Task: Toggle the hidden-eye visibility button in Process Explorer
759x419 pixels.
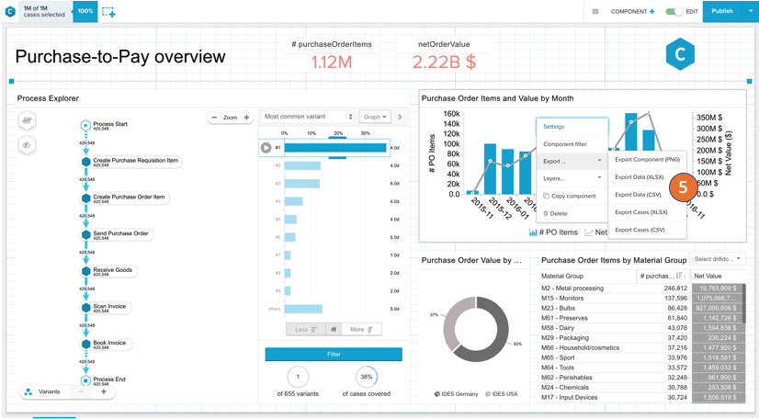Action: [x=27, y=145]
